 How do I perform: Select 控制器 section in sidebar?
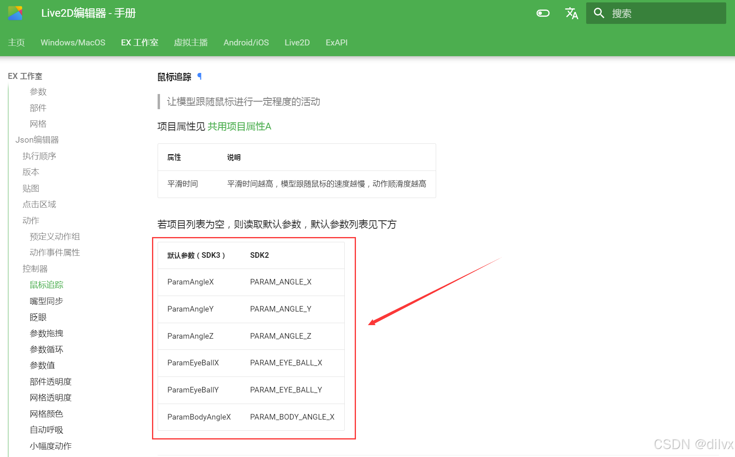click(x=35, y=269)
